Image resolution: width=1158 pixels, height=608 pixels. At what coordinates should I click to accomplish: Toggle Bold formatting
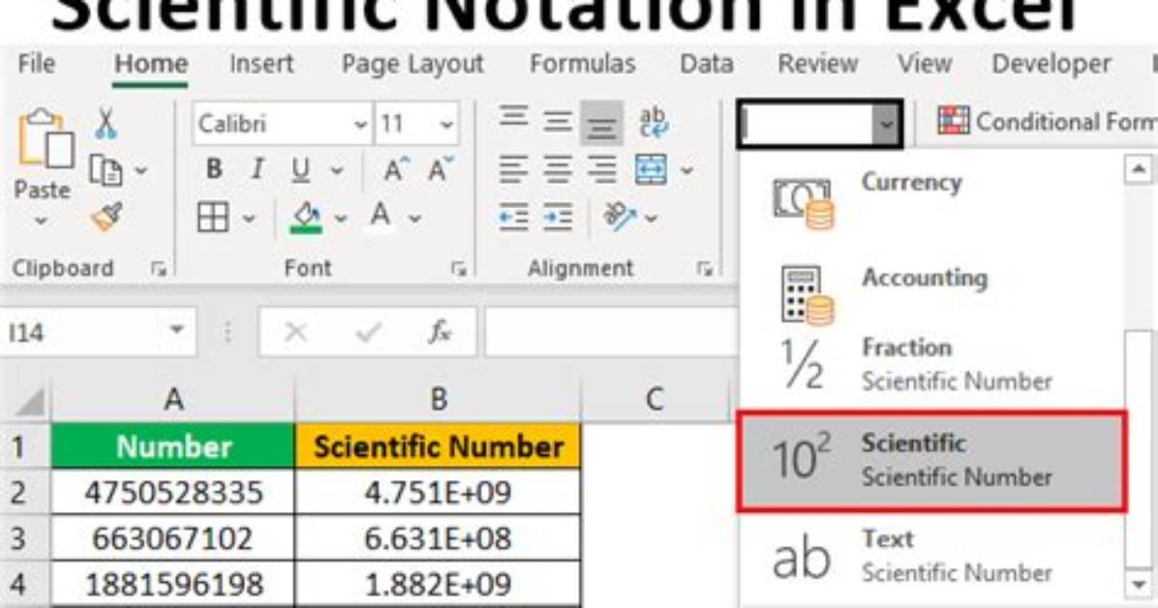click(x=214, y=170)
